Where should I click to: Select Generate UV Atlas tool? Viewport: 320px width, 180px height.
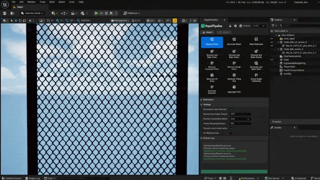click(212, 78)
